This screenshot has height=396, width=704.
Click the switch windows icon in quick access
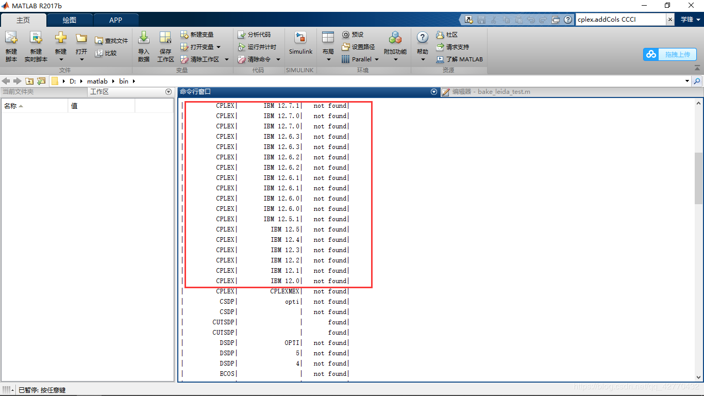click(556, 20)
